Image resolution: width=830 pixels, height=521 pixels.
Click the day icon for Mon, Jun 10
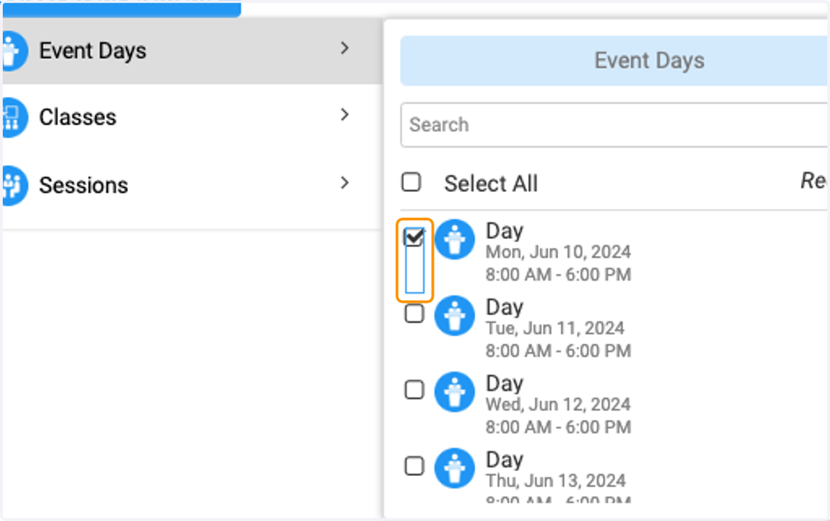tap(454, 239)
